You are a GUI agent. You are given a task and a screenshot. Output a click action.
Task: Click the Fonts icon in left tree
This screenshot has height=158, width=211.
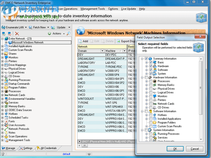pyautogui.click(x=6, y=121)
